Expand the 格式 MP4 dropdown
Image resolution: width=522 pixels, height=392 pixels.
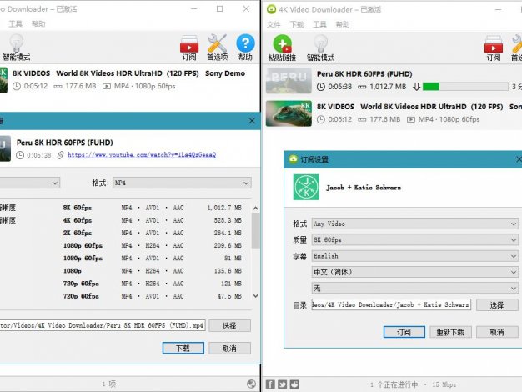pyautogui.click(x=182, y=183)
